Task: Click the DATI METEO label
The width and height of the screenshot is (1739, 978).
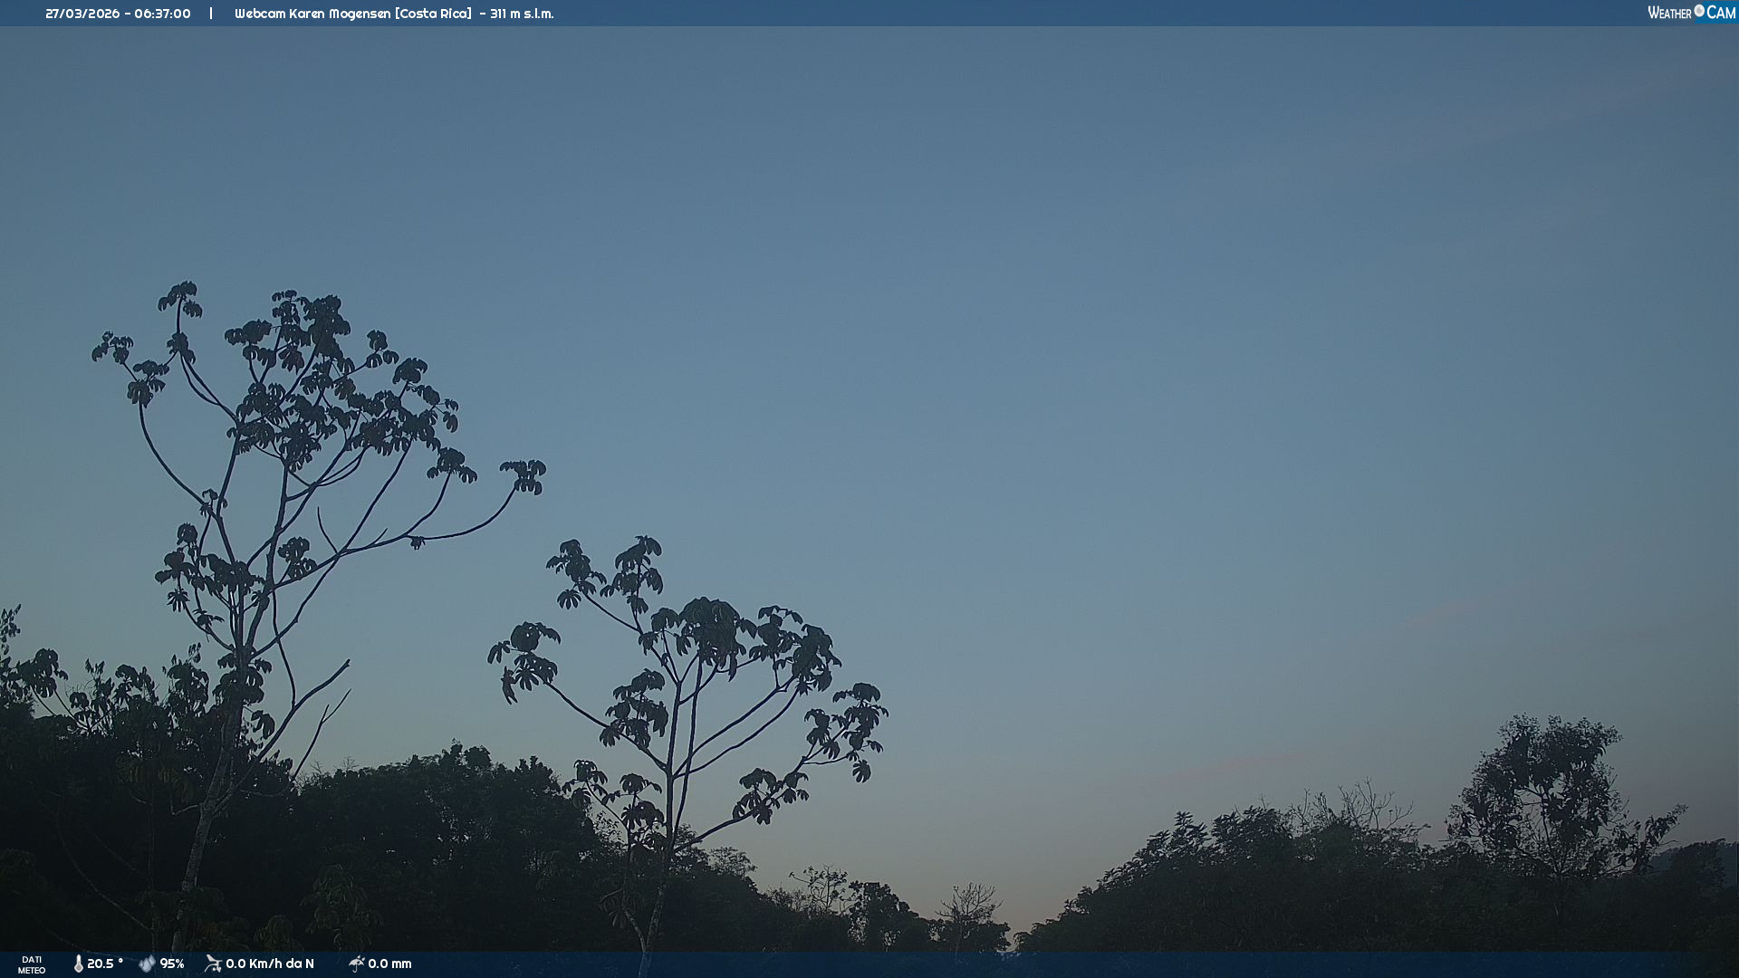Action: 32,964
